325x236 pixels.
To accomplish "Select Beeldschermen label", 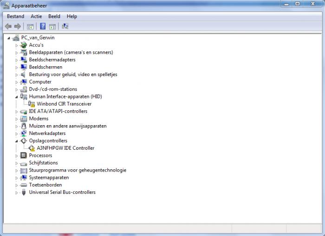I will coord(45,67).
